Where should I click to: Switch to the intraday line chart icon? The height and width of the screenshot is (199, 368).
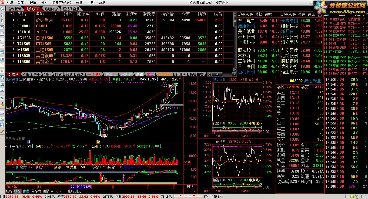click(x=2, y=40)
